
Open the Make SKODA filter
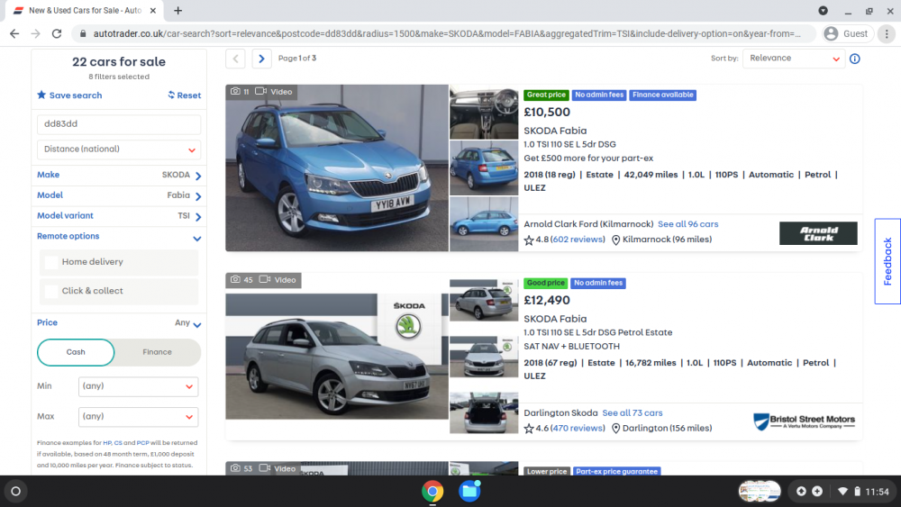click(119, 175)
